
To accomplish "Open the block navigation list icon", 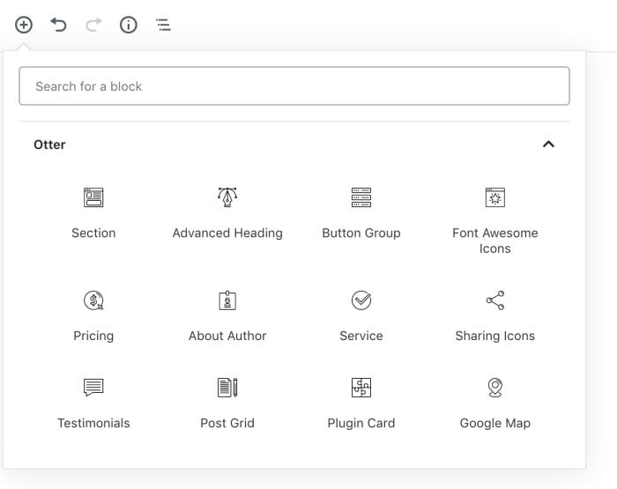I will [x=163, y=25].
